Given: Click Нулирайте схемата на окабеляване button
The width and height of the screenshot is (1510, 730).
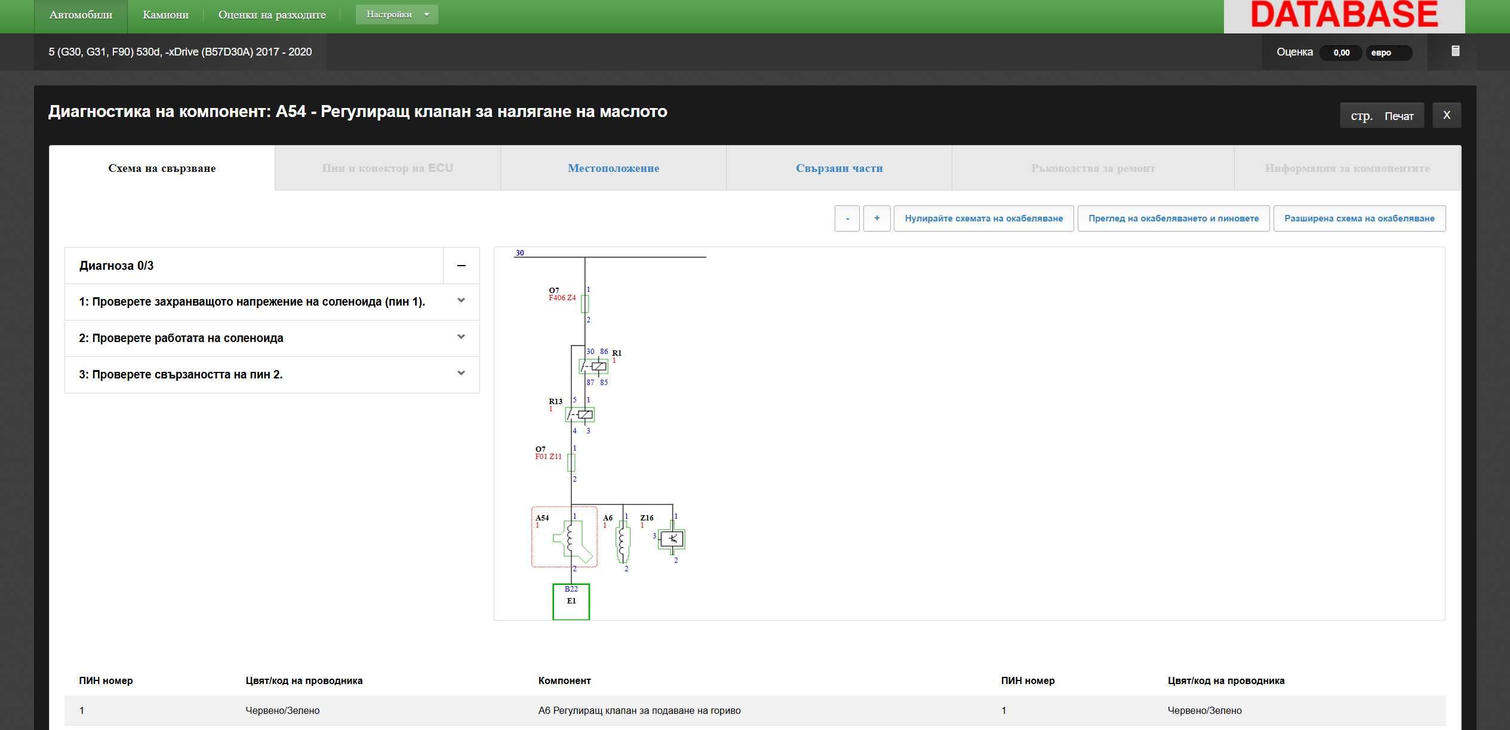Looking at the screenshot, I should pyautogui.click(x=983, y=218).
